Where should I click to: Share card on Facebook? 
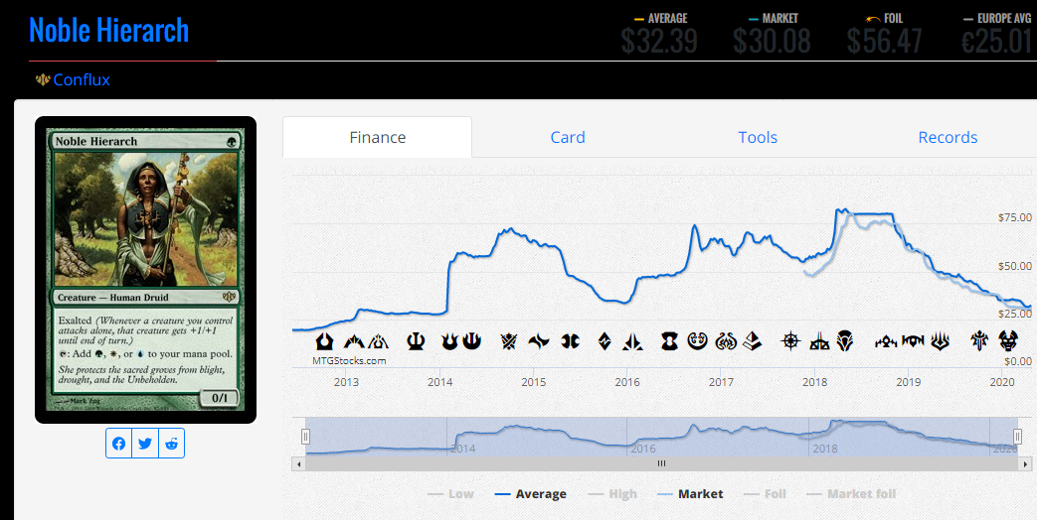[x=119, y=444]
